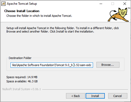Click the 'Apache Tomcat Setup' title text
Viewport: 131px width, 102px height.
(x=22, y=4)
